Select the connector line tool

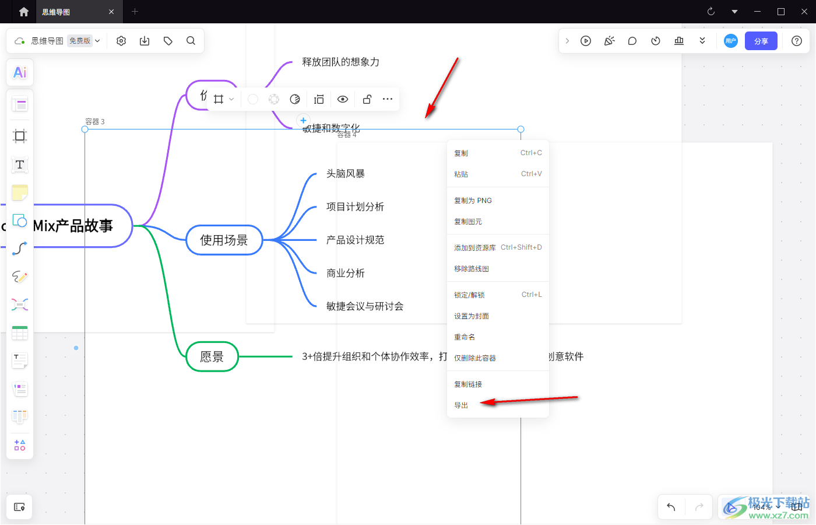point(20,249)
